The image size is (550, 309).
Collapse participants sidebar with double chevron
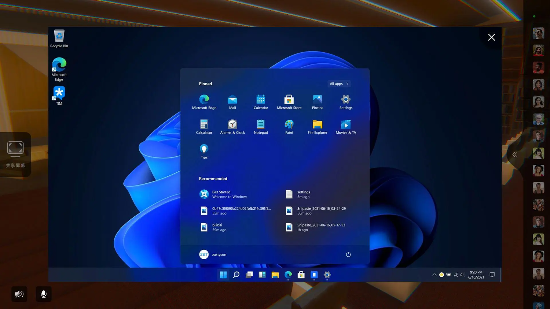click(515, 154)
